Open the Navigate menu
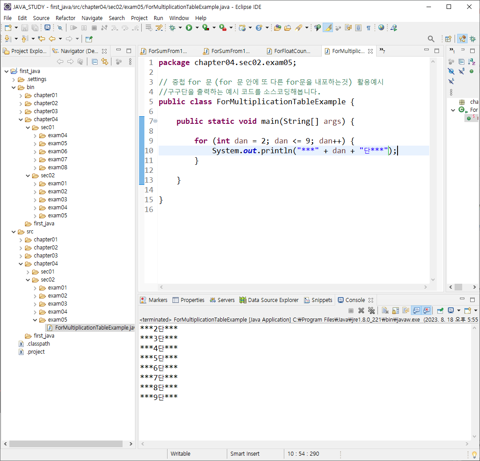The width and height of the screenshot is (480, 461). click(92, 18)
